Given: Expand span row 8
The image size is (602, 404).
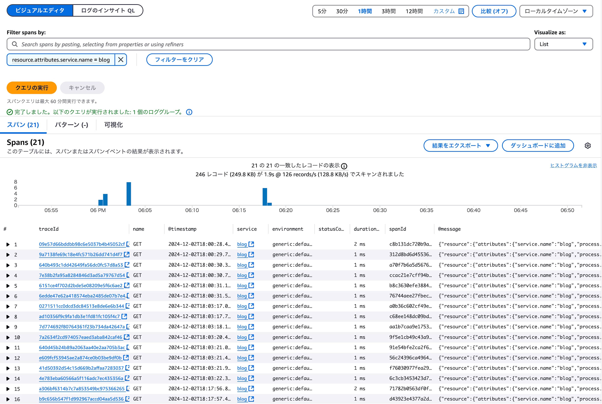Looking at the screenshot, I should pyautogui.click(x=8, y=317).
